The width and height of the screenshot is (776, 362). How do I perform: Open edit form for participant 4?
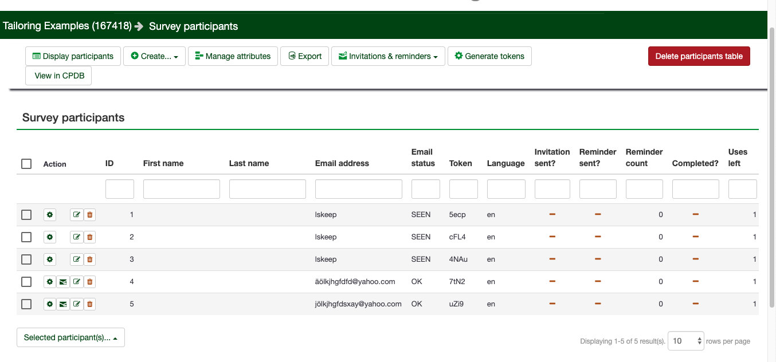pyautogui.click(x=76, y=282)
